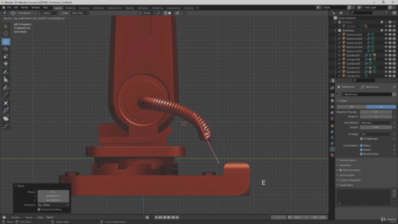Image resolution: width=398 pixels, height=224 pixels.
Task: Click the Blender logo menu icon
Action: pyautogui.click(x=4, y=7)
